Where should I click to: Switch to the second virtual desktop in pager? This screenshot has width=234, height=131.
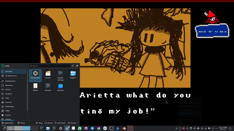click(18, 128)
